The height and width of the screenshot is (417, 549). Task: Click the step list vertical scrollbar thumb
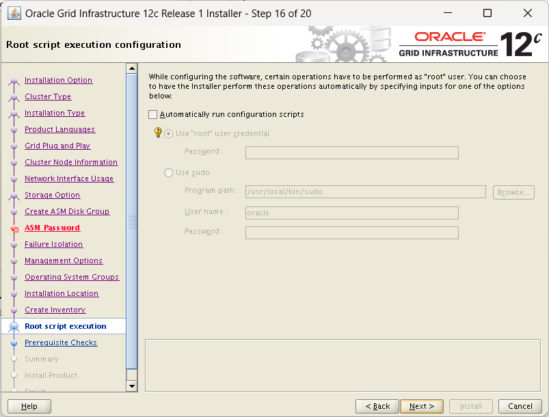tap(132, 221)
